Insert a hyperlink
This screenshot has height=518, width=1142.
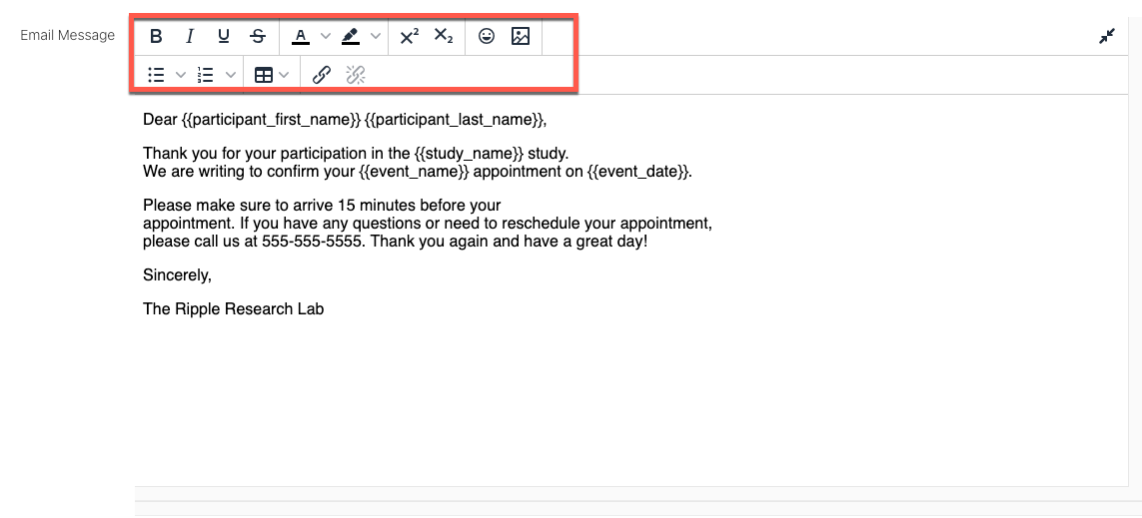(x=321, y=75)
